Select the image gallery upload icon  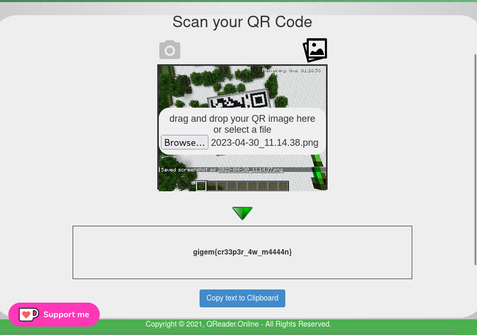pos(315,50)
